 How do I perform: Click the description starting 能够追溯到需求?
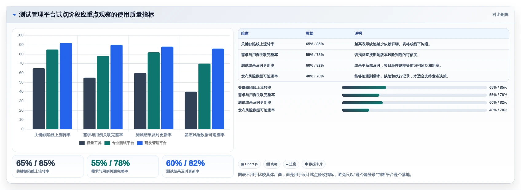402,76
